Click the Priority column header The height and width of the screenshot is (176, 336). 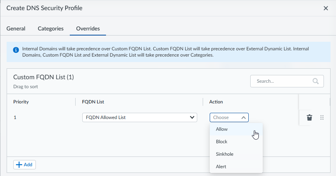click(21, 102)
